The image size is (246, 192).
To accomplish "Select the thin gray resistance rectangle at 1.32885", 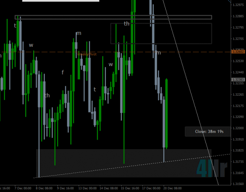I will [113, 17].
